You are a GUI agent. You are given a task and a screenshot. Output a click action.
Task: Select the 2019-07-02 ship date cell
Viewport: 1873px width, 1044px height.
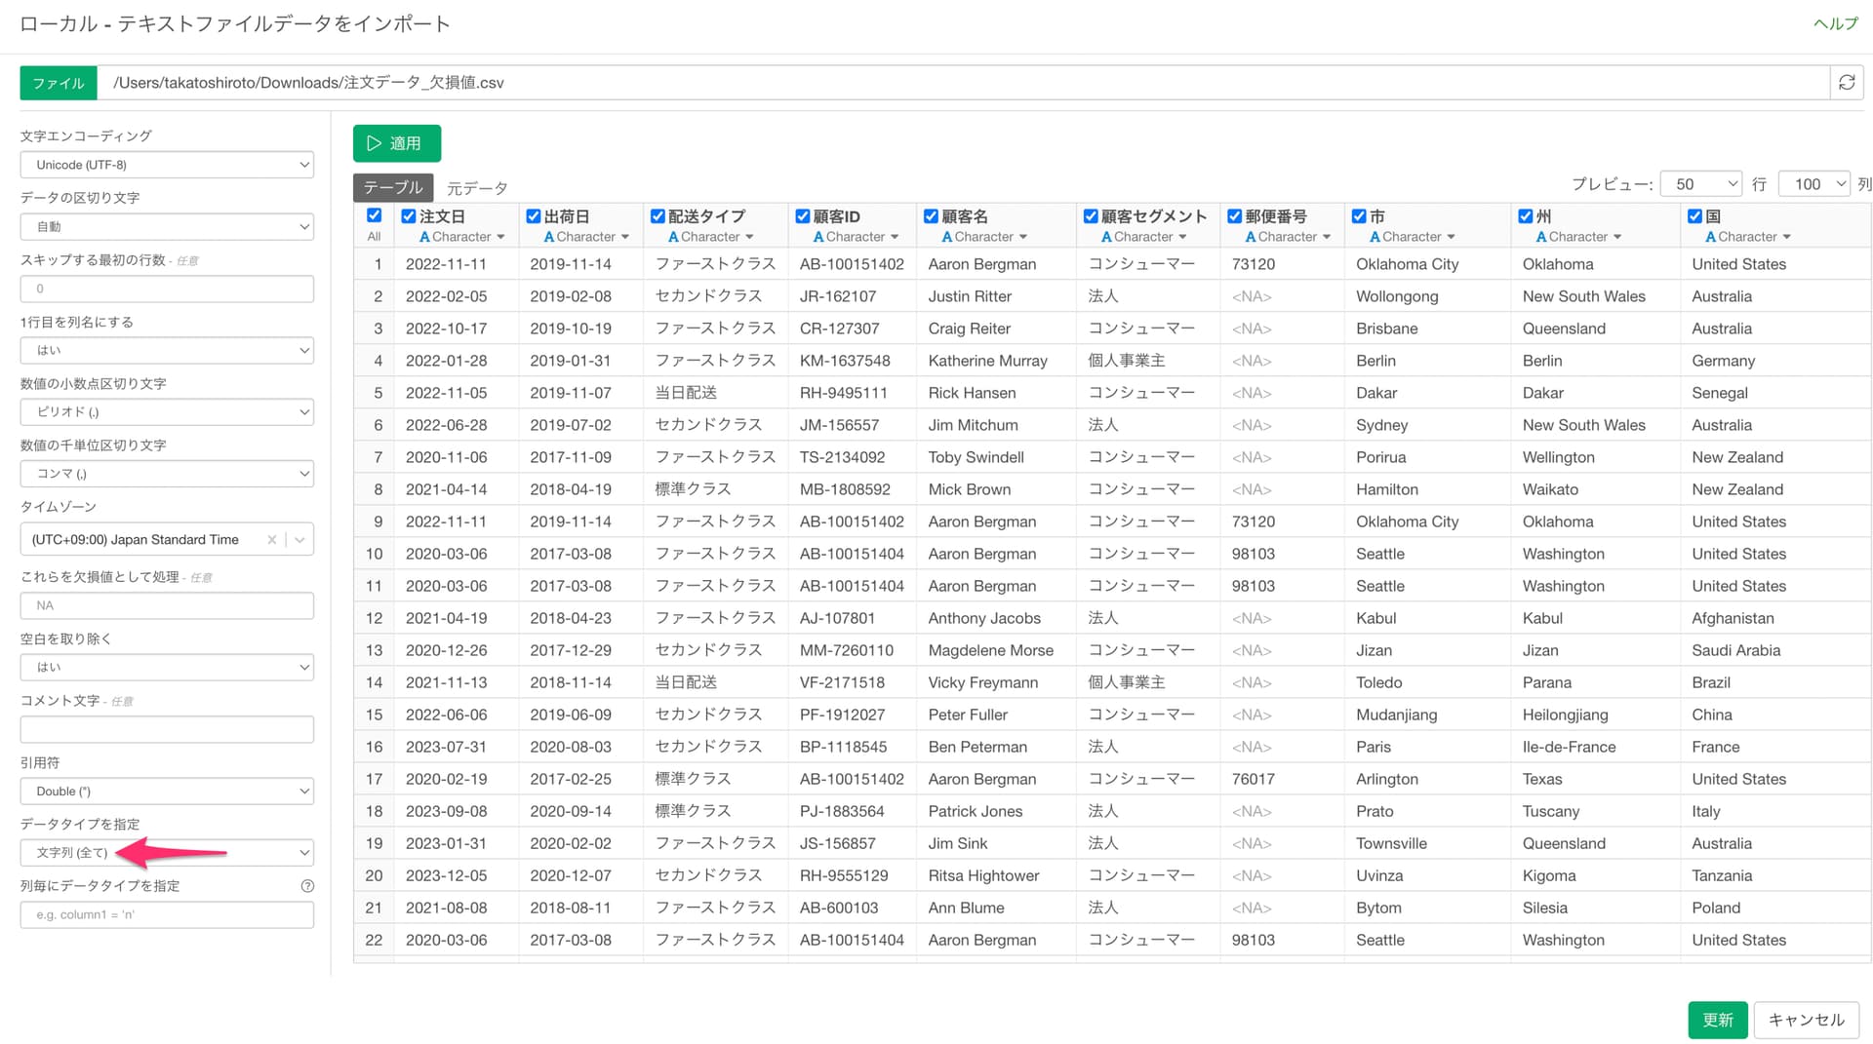[x=579, y=425]
